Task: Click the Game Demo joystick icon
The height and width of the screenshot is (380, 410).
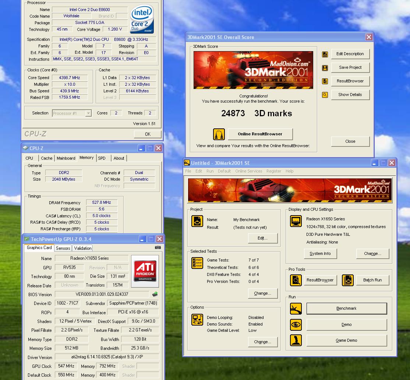Action: pyautogui.click(x=296, y=340)
